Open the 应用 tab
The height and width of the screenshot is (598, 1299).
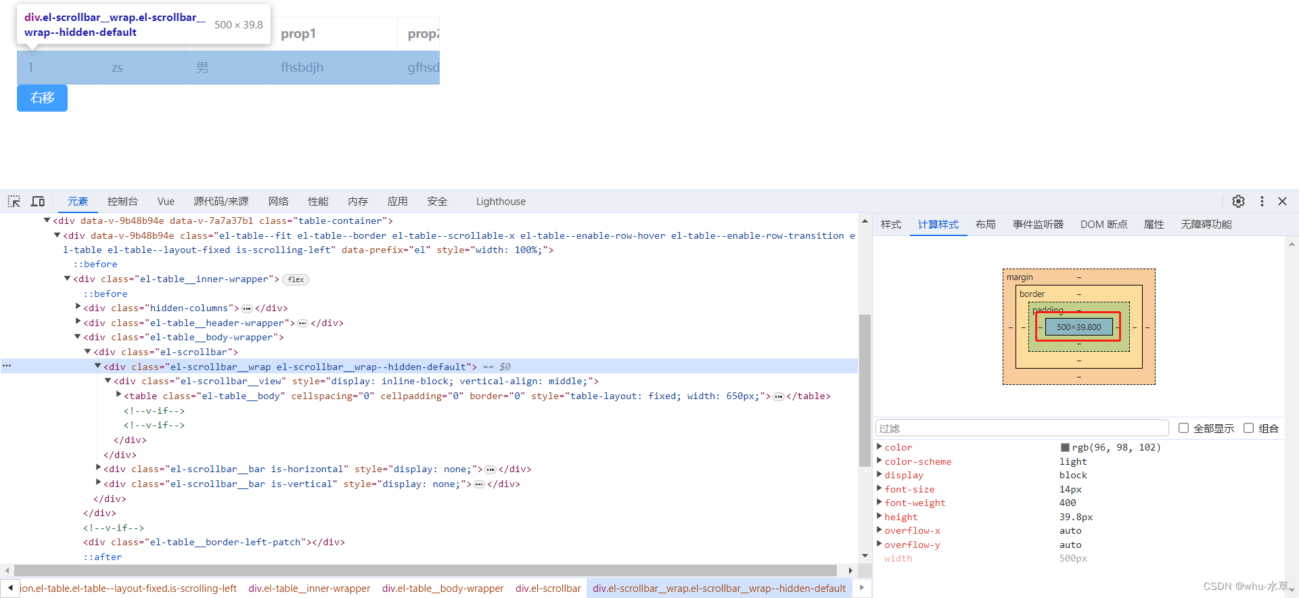click(x=397, y=202)
